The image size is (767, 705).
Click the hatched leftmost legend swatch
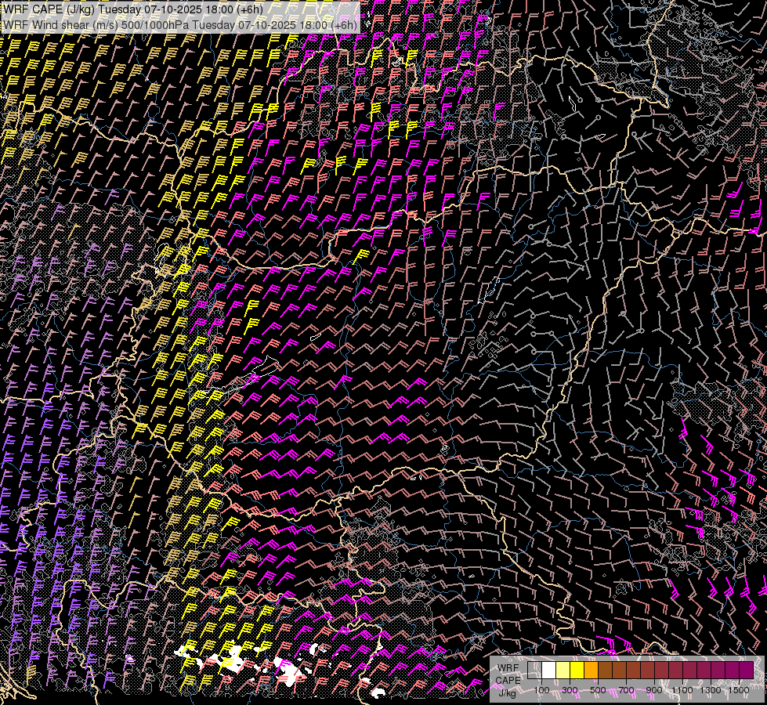(535, 671)
